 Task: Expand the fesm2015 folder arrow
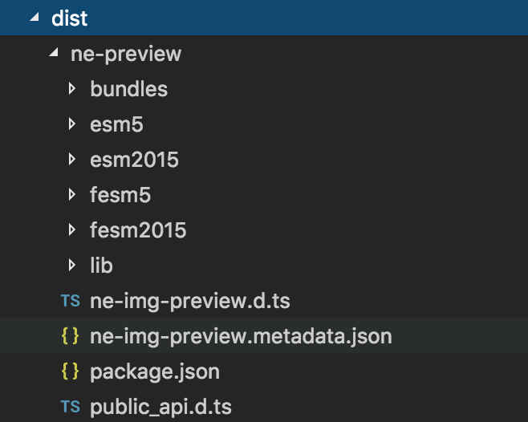(73, 230)
